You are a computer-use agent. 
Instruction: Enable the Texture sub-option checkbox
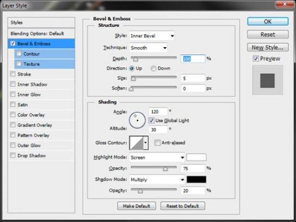[18, 64]
